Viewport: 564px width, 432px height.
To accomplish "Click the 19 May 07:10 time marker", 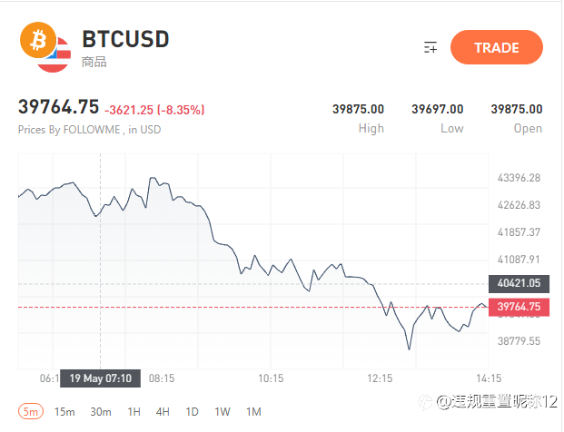I will [100, 378].
